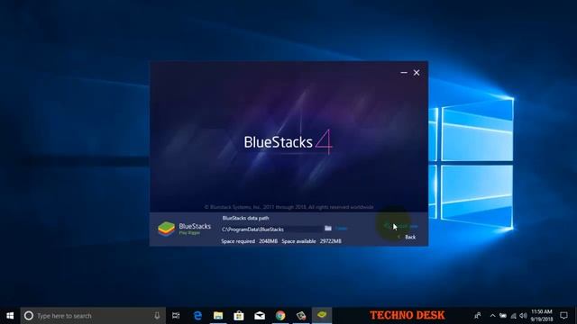Click the folder browse icon beside data path

328,228
